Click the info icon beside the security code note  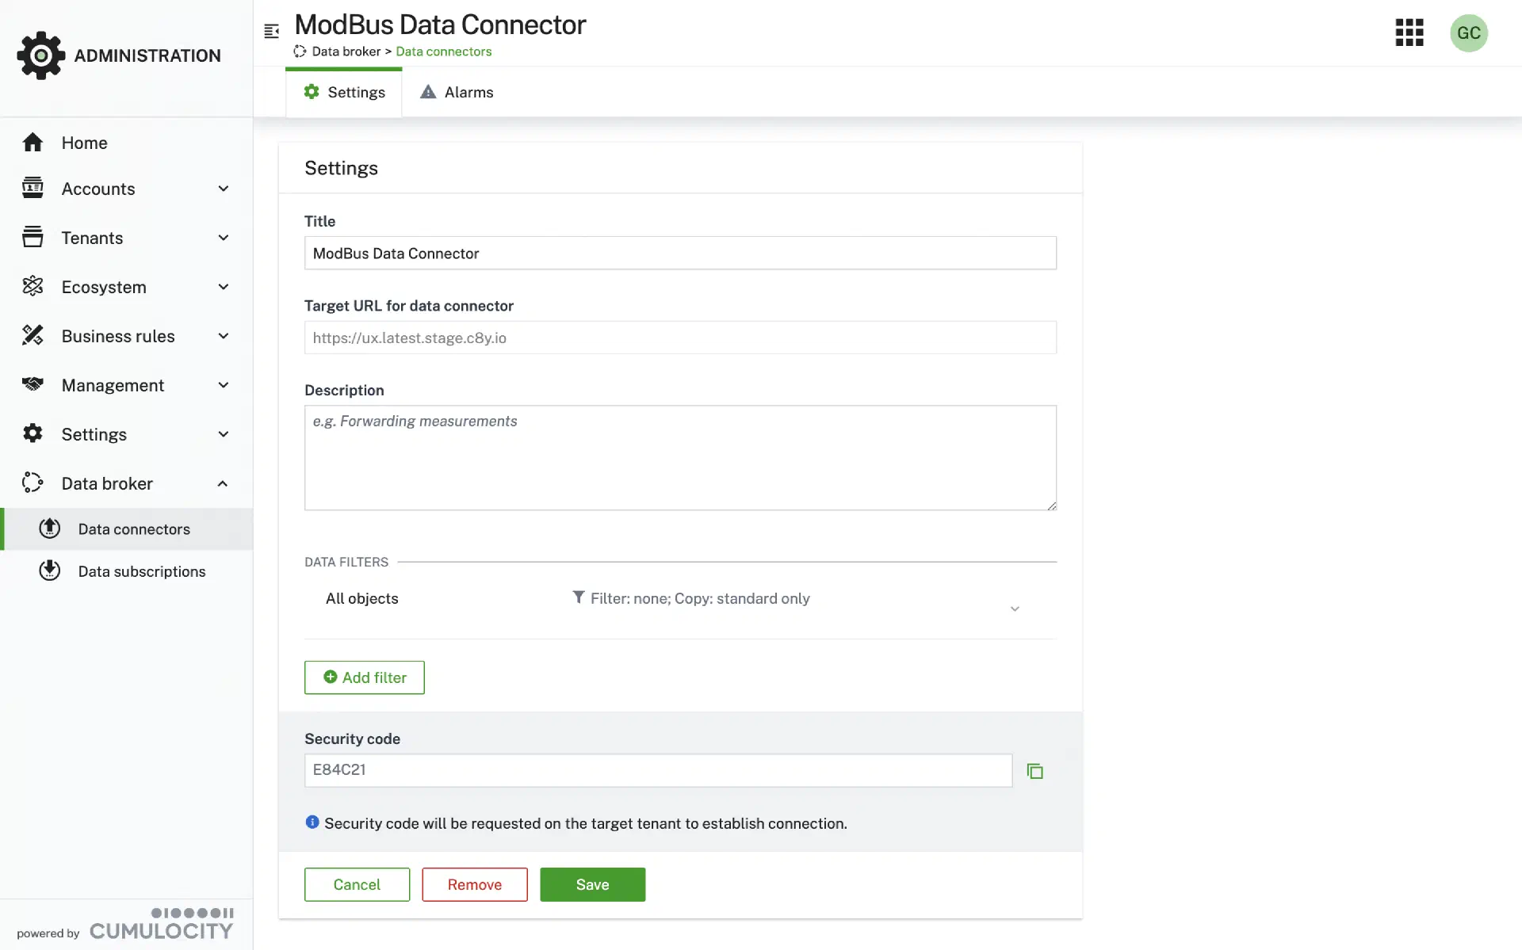coord(312,822)
